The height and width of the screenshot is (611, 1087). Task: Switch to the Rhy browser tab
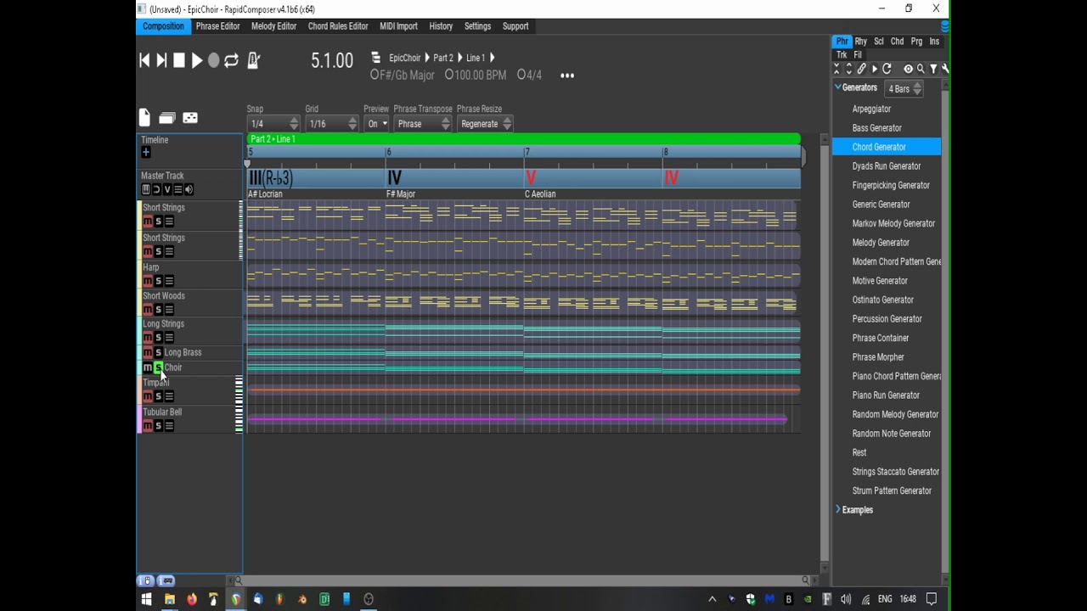860,42
